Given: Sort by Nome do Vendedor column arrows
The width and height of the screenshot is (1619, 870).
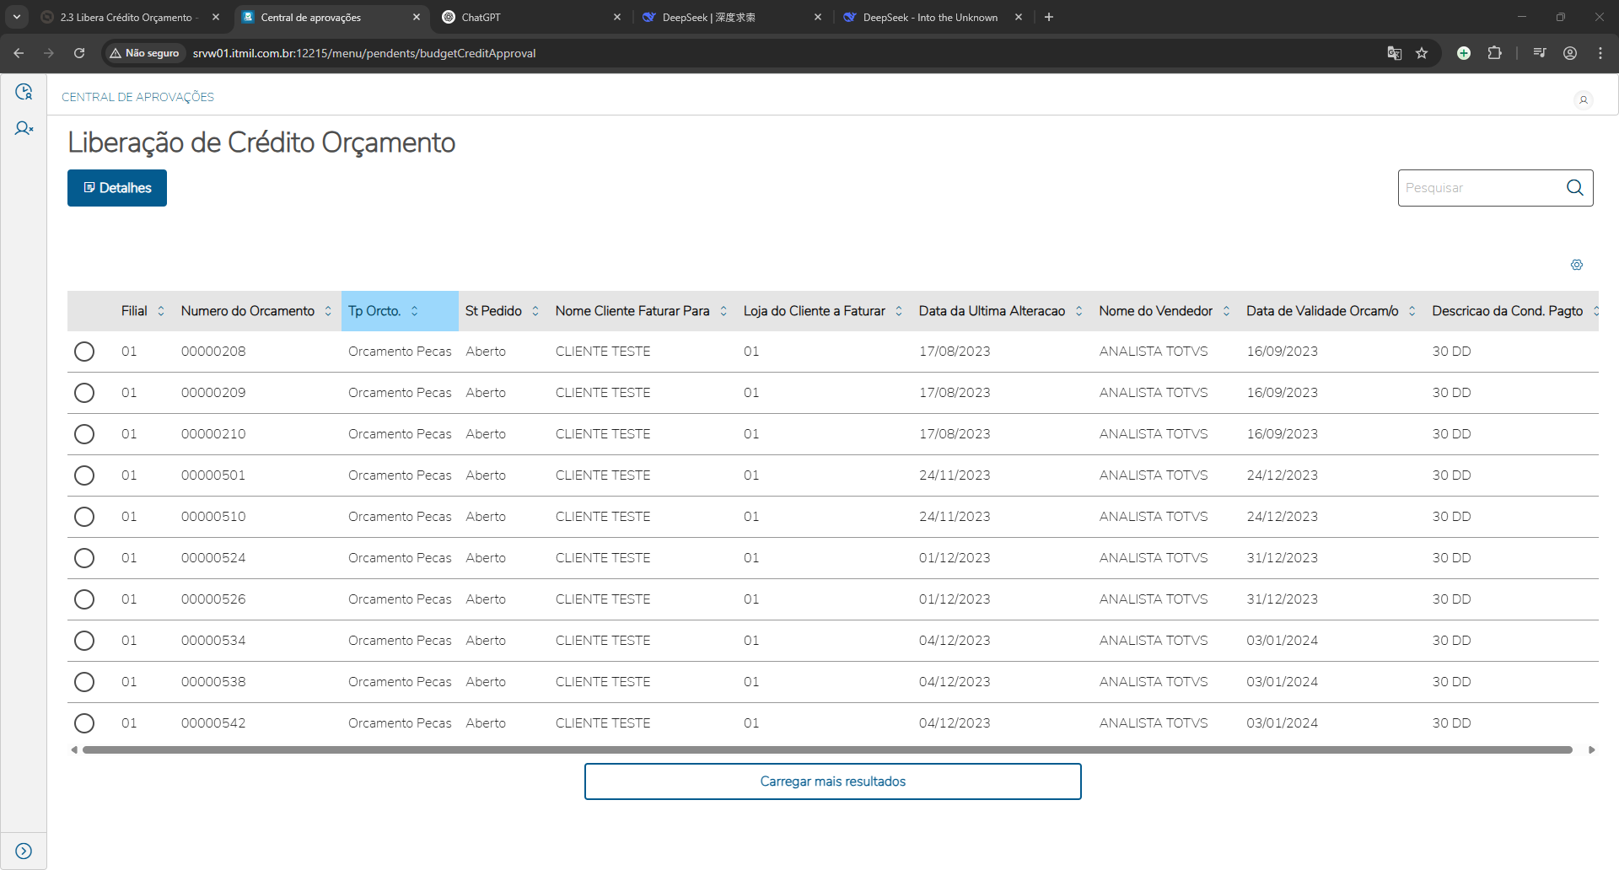Looking at the screenshot, I should (1226, 311).
